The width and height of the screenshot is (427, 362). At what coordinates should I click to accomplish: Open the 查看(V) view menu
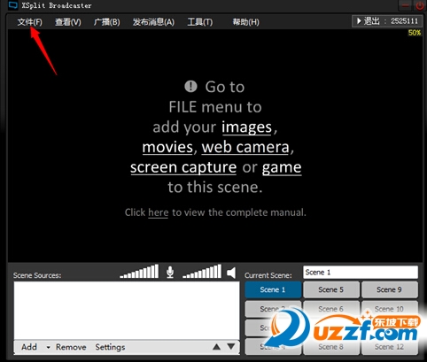[68, 22]
